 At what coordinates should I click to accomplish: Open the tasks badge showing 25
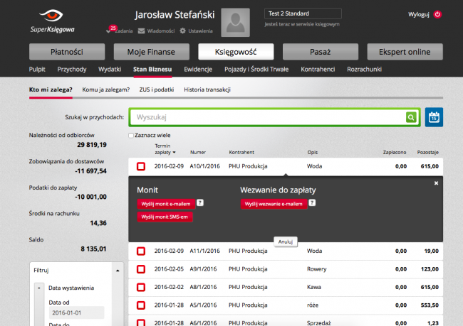(113, 28)
